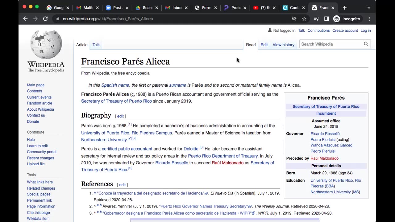Reload the page with refresh icon

coord(45,19)
